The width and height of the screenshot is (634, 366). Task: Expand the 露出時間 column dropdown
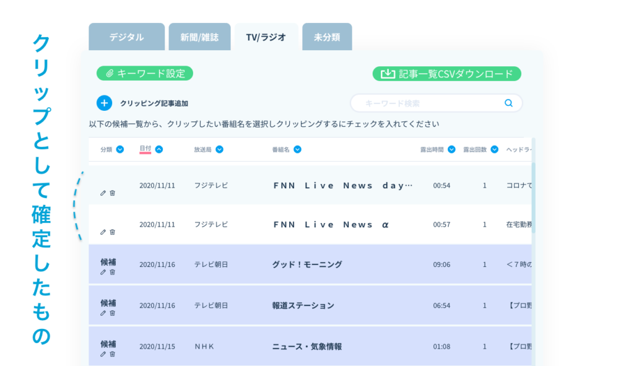tap(451, 149)
